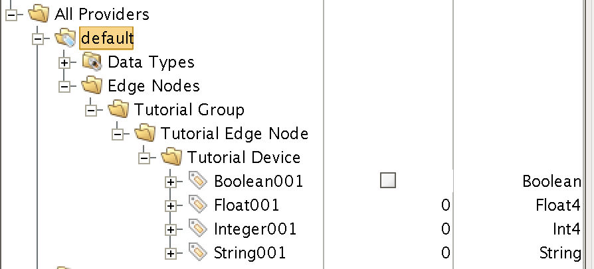Click the Integer001 tag icon

coord(198,229)
